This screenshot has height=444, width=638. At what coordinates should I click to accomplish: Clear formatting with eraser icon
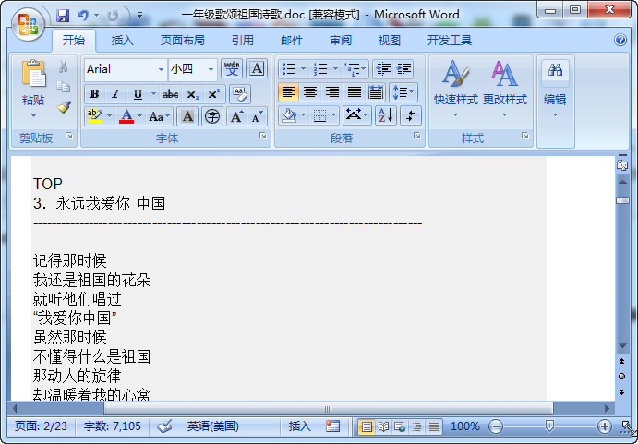click(240, 94)
